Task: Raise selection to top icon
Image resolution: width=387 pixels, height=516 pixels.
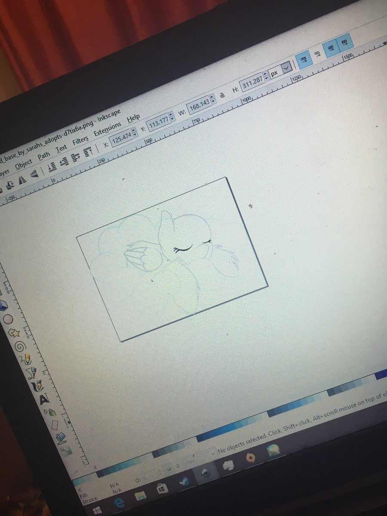Action: pos(88,152)
